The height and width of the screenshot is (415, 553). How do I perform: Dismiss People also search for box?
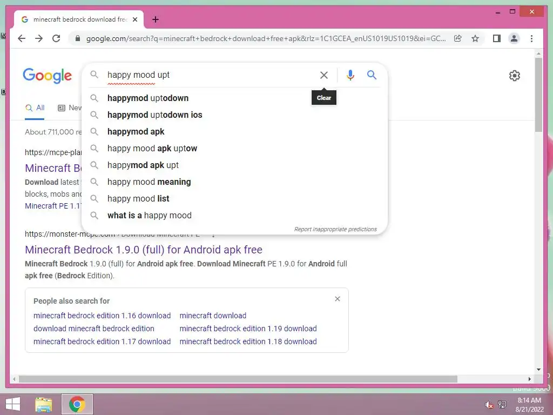click(338, 299)
